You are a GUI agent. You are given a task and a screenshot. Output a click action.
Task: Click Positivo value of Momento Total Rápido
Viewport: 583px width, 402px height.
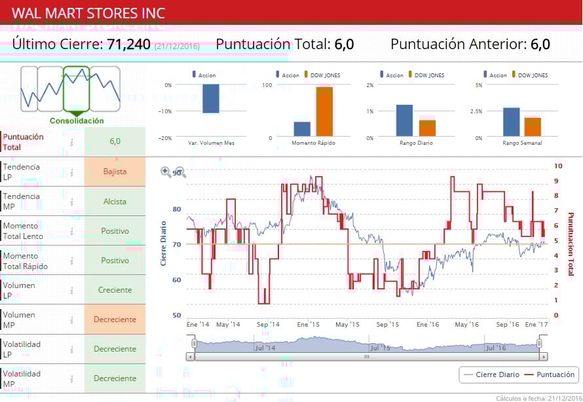point(115,261)
